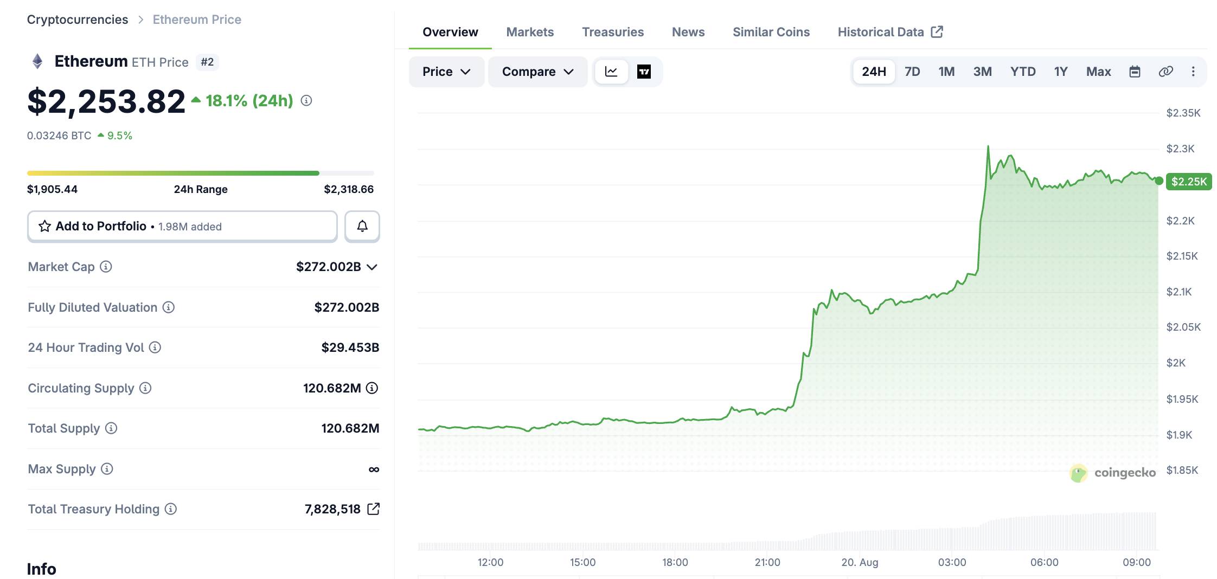Open the Price dropdown

[446, 72]
